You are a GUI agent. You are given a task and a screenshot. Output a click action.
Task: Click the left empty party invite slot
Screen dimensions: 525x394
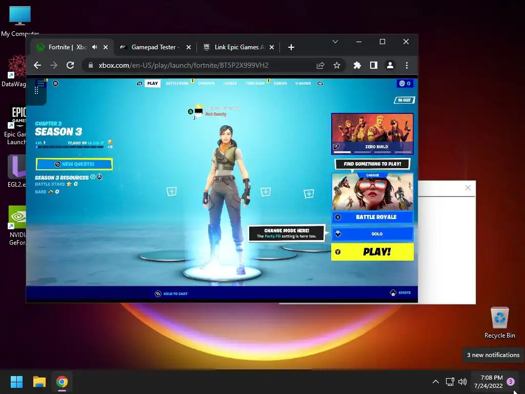(171, 192)
